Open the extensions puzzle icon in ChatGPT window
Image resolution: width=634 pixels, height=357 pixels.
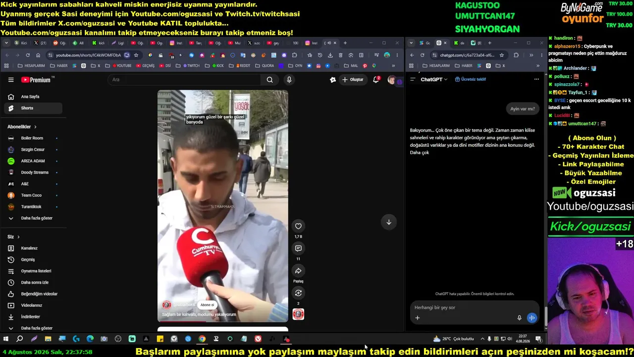(516, 55)
